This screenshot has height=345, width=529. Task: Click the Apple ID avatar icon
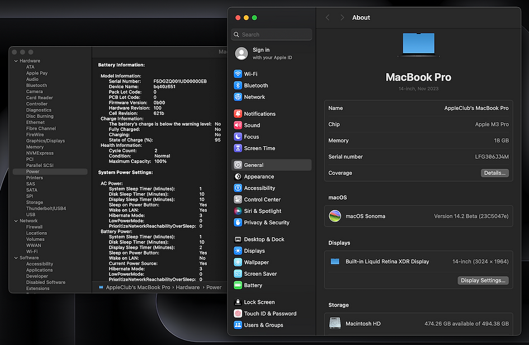tap(241, 53)
